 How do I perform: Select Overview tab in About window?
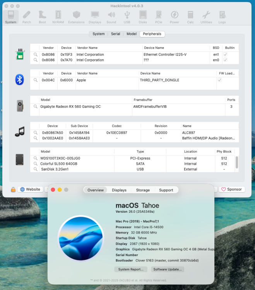(x=96, y=190)
